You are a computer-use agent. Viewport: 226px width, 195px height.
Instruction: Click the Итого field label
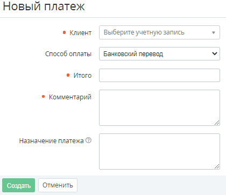pos(82,76)
